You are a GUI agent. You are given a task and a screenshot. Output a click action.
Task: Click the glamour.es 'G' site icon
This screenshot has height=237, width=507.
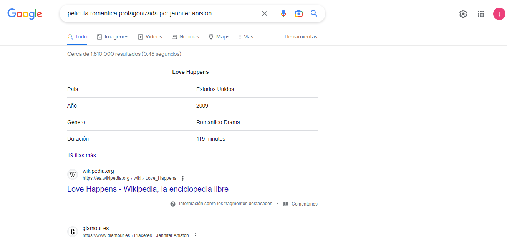point(72,232)
